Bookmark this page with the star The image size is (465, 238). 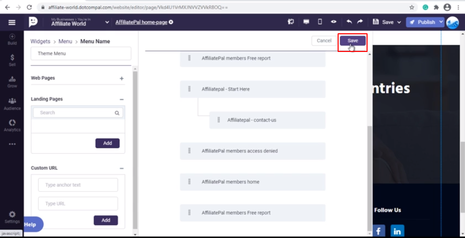(x=412, y=7)
